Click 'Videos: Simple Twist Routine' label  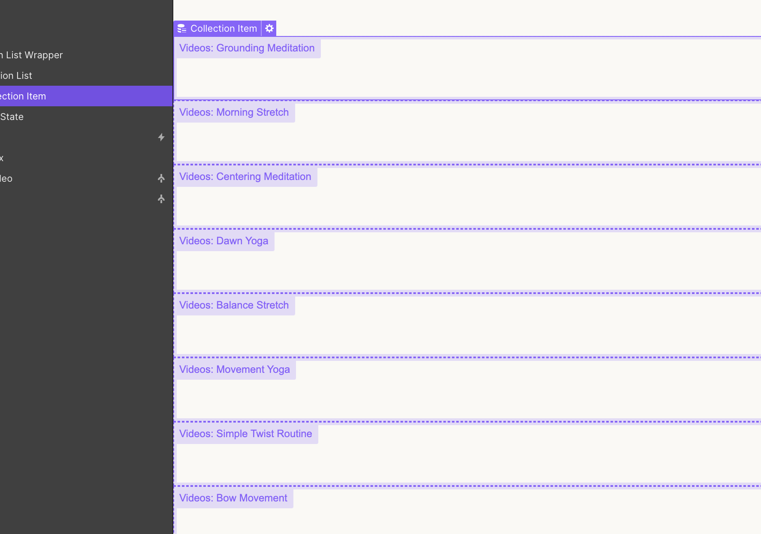[x=246, y=434]
